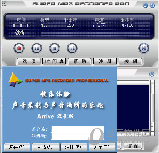Screen dimensions: 159x153
Task: Click 关闭(C) to dismiss the registration dialog
Action: tap(102, 147)
